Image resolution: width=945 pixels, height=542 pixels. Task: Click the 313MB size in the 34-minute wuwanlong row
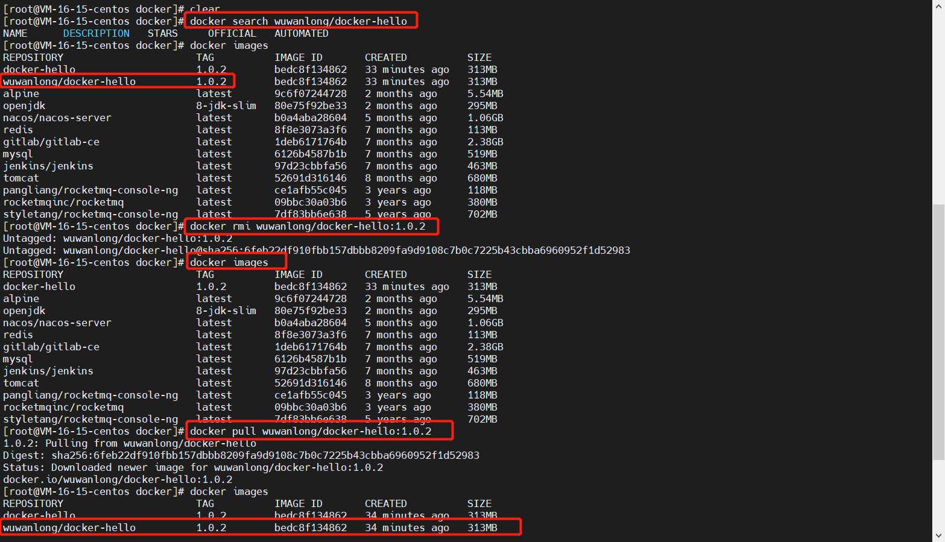[482, 528]
